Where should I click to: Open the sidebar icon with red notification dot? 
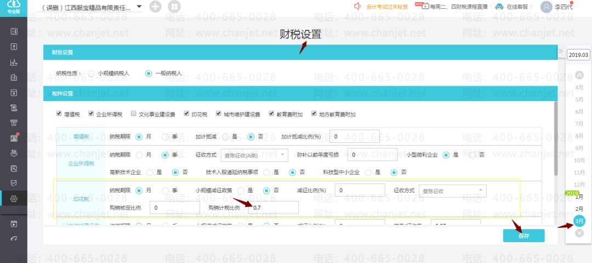pos(14,138)
